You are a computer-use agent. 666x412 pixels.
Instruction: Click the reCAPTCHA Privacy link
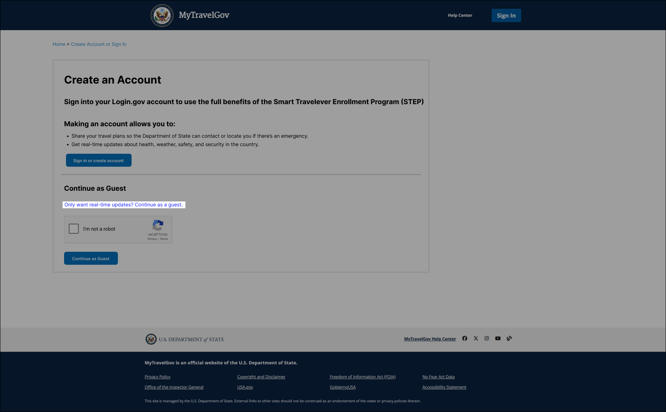pos(152,239)
